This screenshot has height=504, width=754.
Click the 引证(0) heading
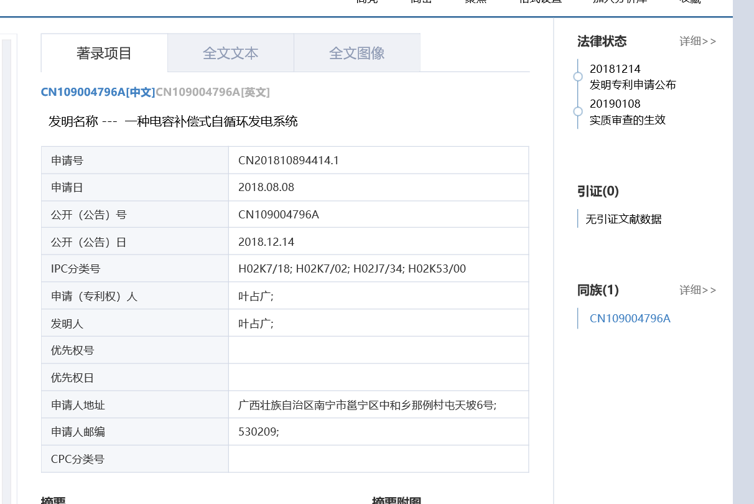click(x=598, y=192)
